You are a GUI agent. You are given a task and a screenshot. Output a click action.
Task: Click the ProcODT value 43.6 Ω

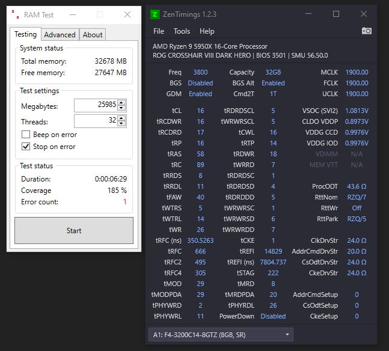357,186
